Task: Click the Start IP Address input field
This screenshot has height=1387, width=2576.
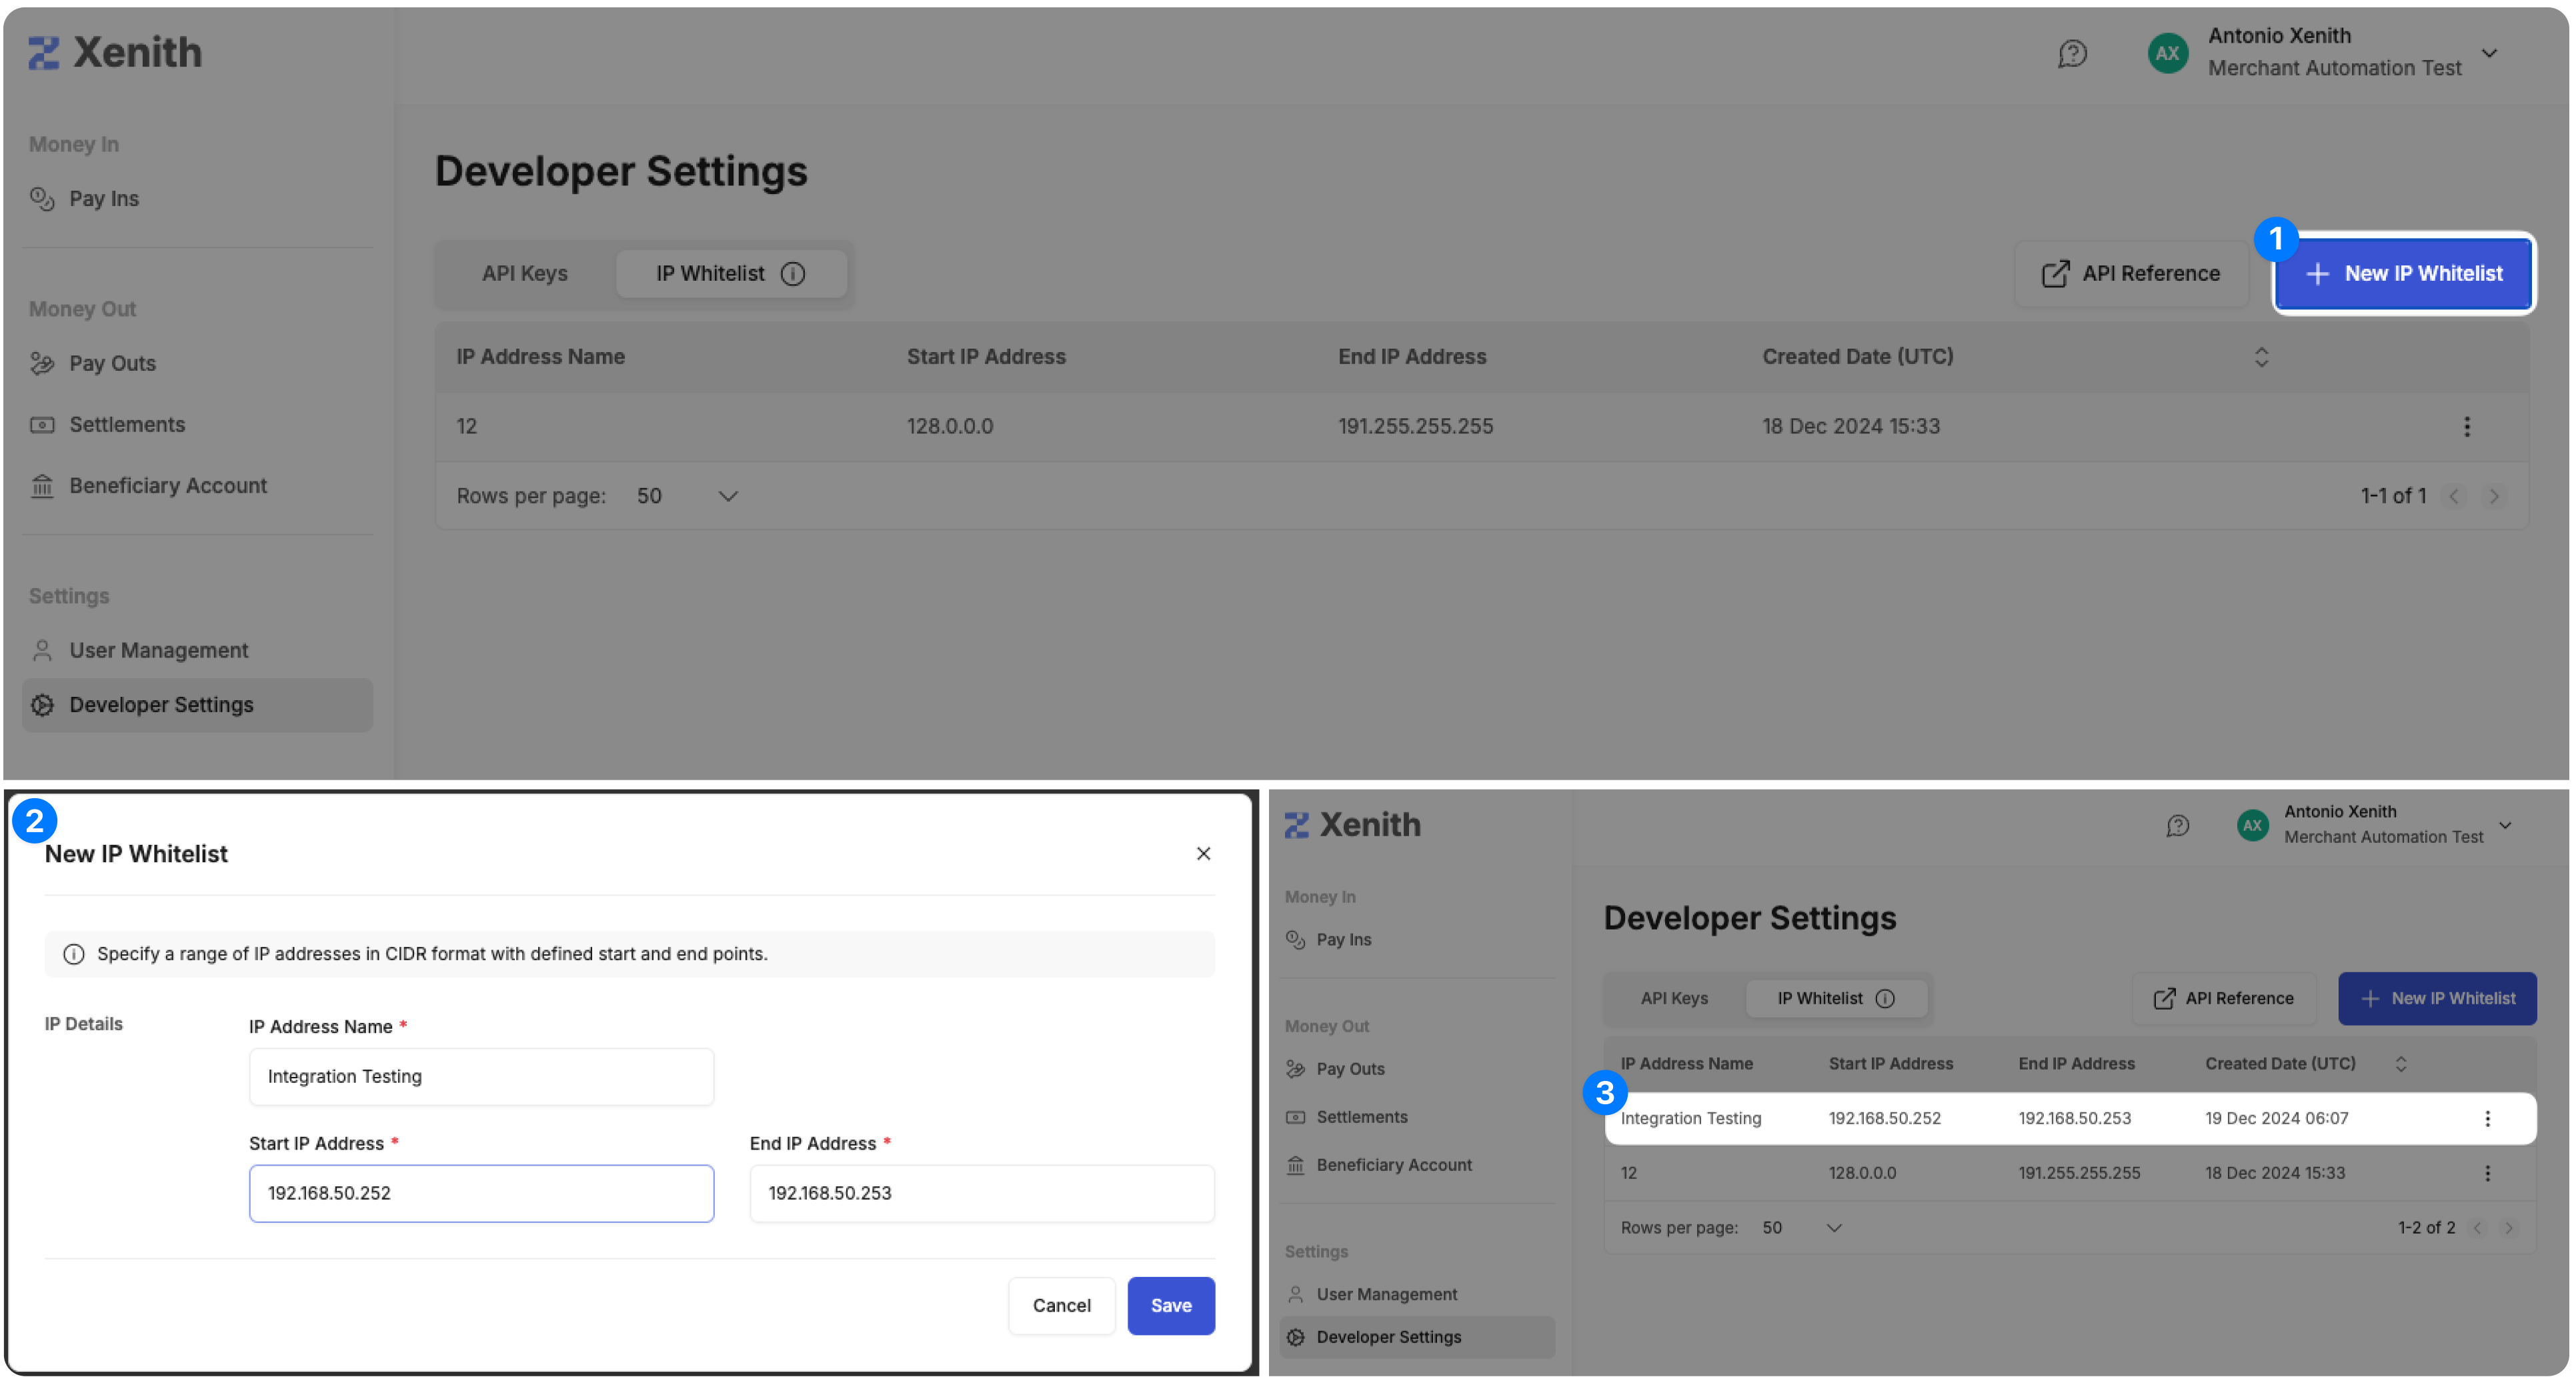Action: 481,1193
